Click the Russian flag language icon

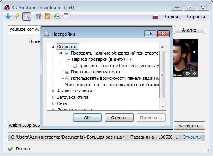click(155, 17)
